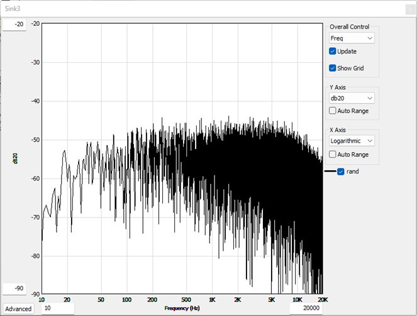This screenshot has width=417, height=316.
Task: Click the vertical db20 axis label
Action: tap(14, 160)
